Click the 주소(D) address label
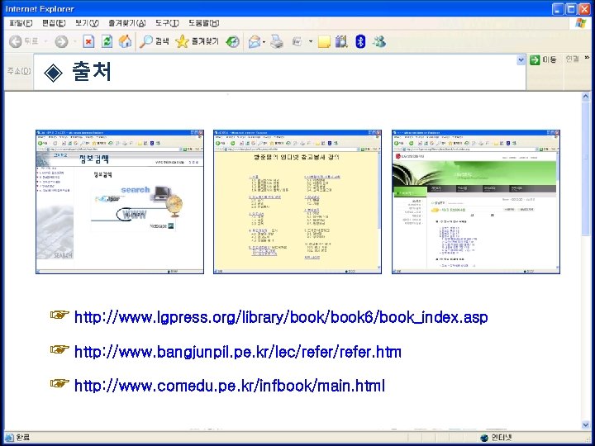595x446 pixels. pos(19,71)
